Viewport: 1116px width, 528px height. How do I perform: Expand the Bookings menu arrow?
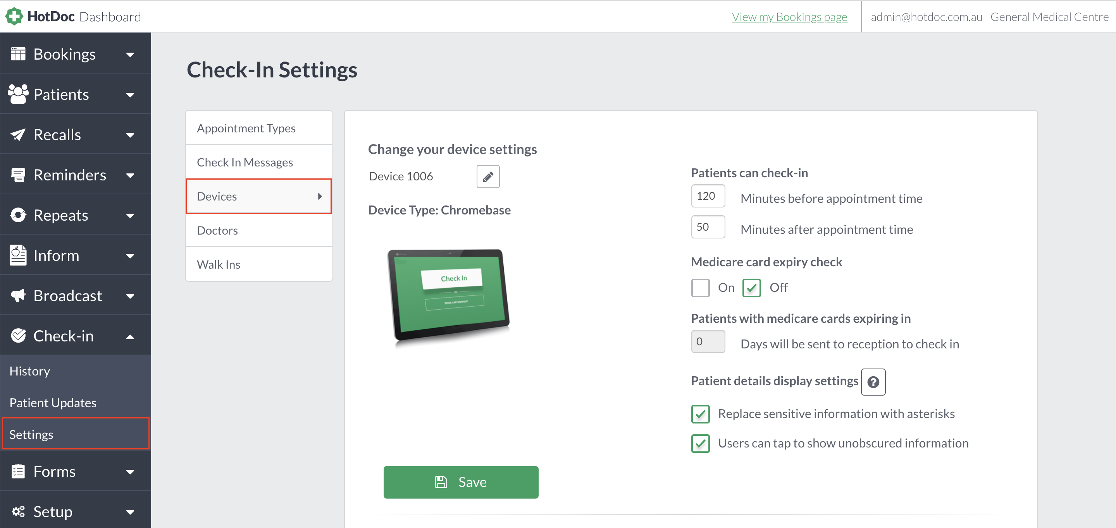pos(130,55)
